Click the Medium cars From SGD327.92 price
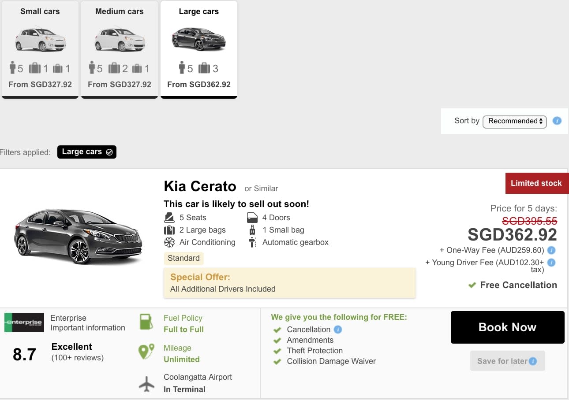The width and height of the screenshot is (569, 400). click(120, 84)
